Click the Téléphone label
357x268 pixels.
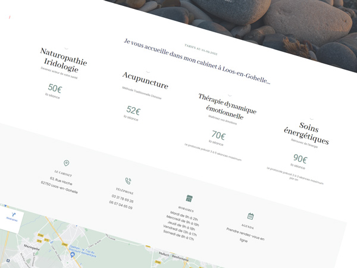[125, 191]
